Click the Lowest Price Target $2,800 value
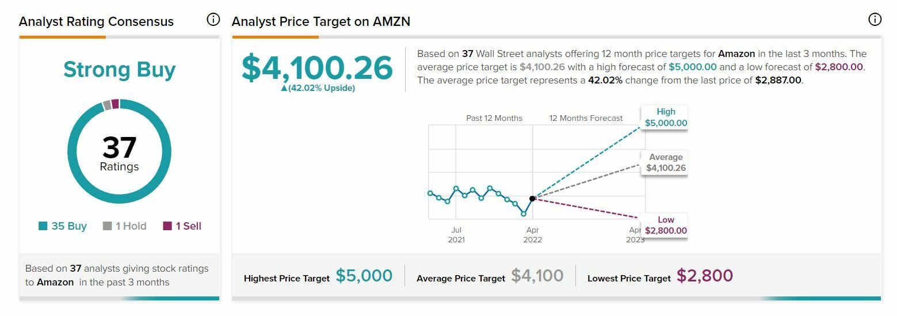Image resolution: width=897 pixels, height=316 pixels. coord(704,276)
